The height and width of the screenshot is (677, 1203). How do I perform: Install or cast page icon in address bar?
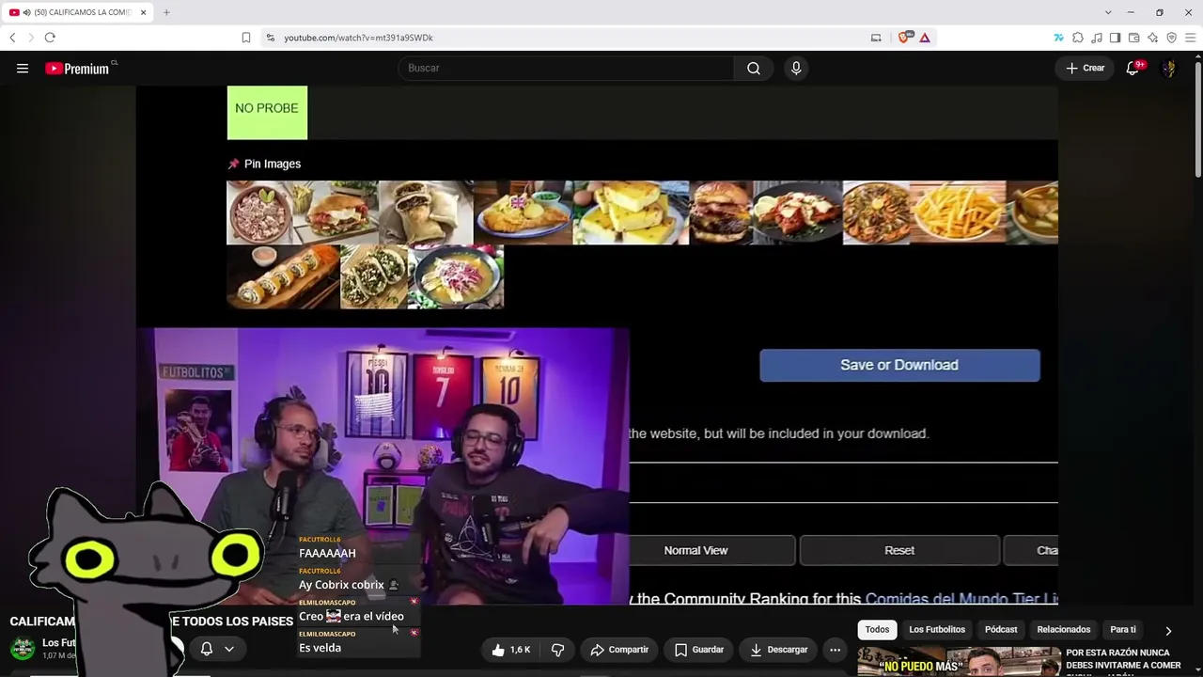click(876, 38)
